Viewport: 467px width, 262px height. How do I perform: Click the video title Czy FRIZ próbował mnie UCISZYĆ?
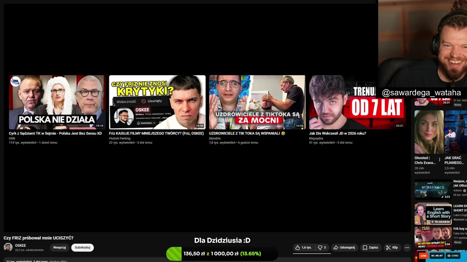pos(38,238)
